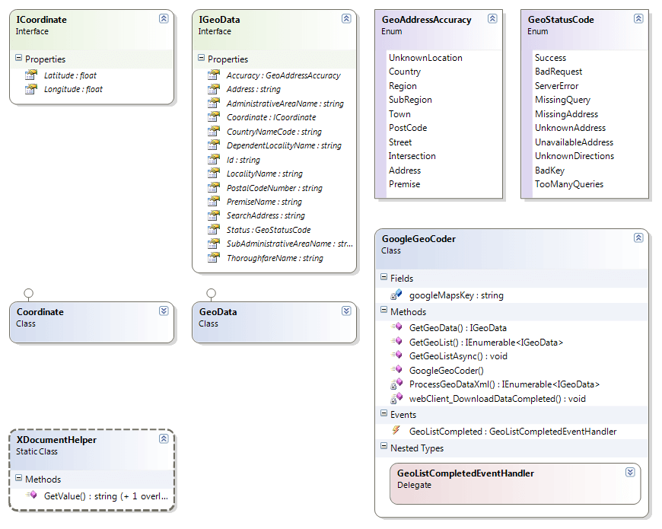Select the BadKey enum member

pos(549,170)
